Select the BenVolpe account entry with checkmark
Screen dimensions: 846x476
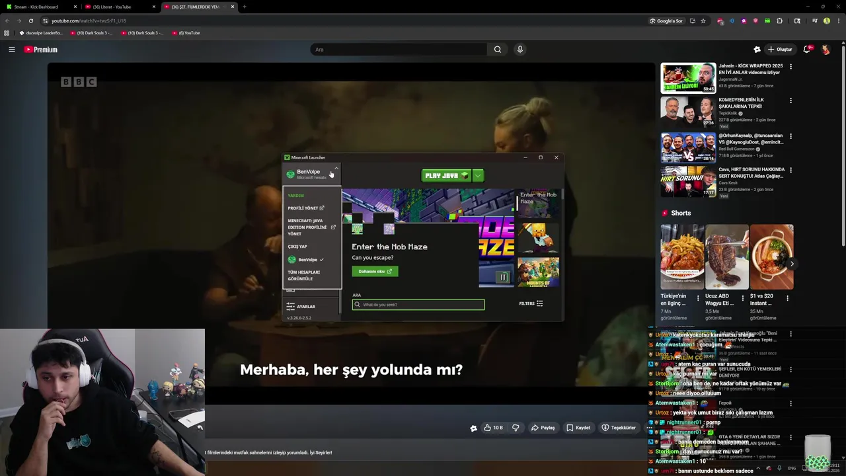click(305, 260)
